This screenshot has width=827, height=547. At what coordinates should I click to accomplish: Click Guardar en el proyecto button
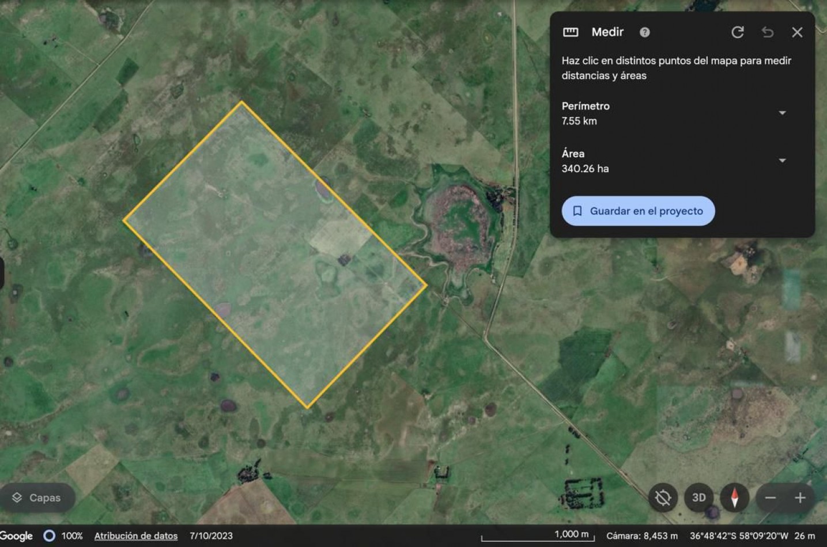point(638,211)
